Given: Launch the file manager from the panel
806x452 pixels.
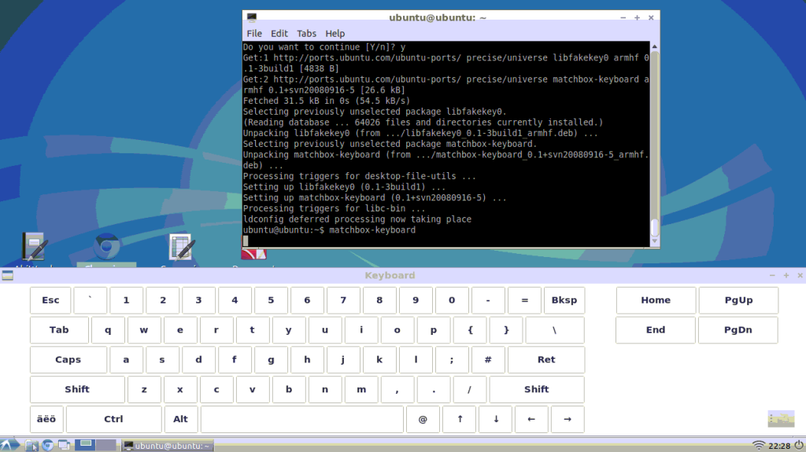Looking at the screenshot, I should click(31, 446).
